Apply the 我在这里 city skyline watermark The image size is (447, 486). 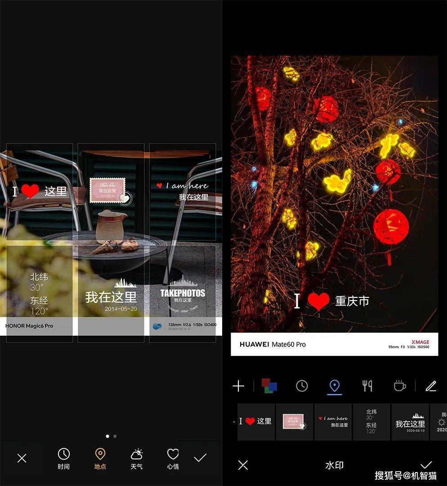410,422
